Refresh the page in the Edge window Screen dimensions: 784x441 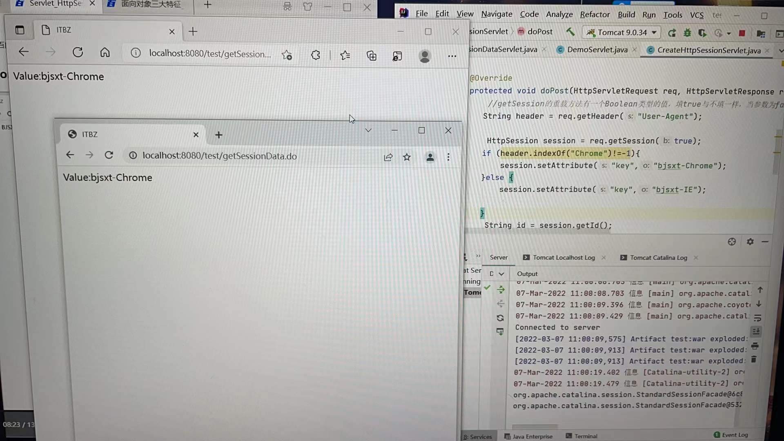pyautogui.click(x=78, y=52)
